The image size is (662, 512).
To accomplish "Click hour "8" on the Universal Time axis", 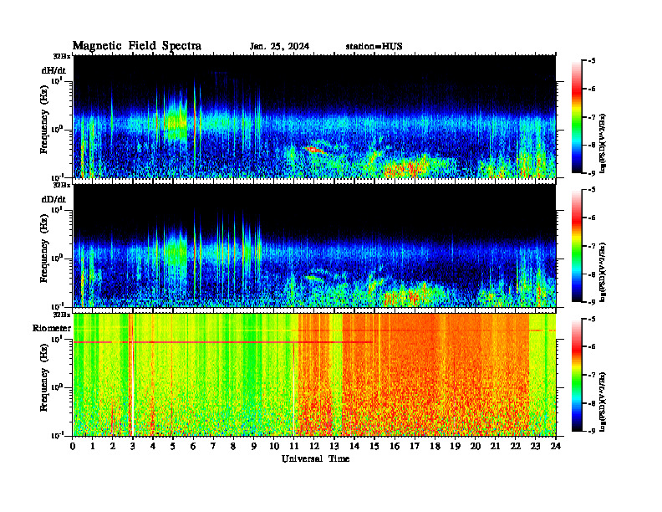I will pyautogui.click(x=233, y=446).
